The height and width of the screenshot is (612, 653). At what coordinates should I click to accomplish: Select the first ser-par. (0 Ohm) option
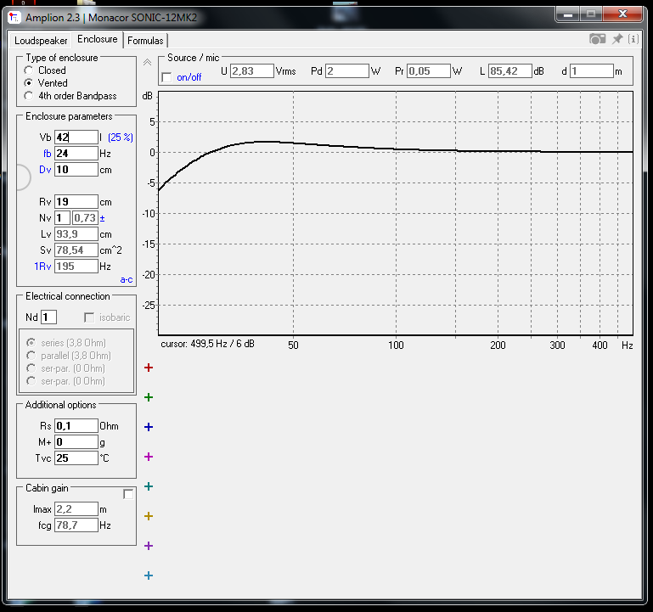(x=31, y=368)
